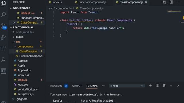
Task: Split the terminal panel
Action: (158, 86)
